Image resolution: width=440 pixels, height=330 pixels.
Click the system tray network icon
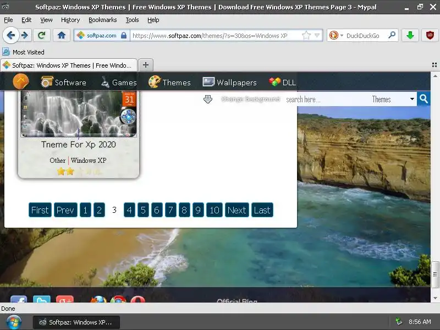click(x=399, y=322)
